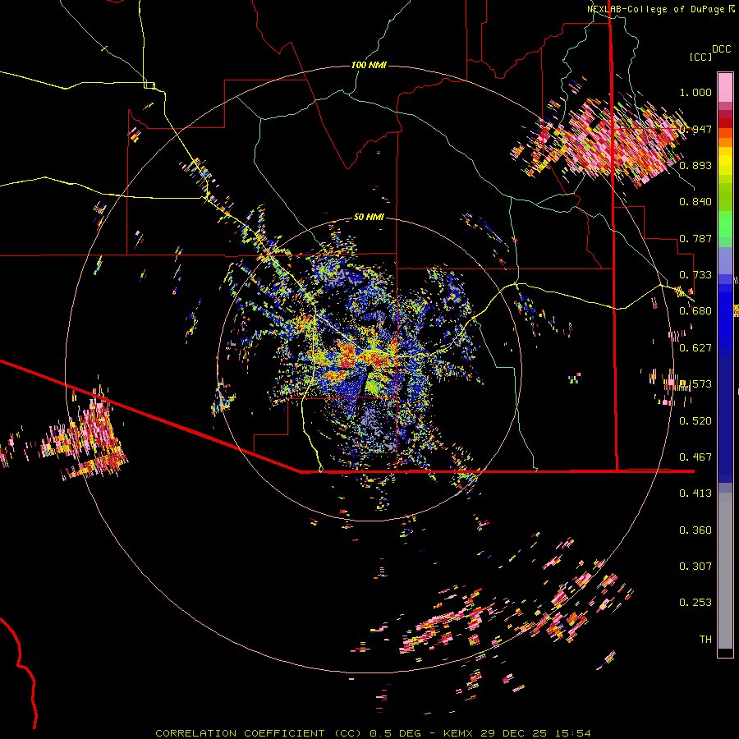Click the "50 NMI" range ring label

pyautogui.click(x=369, y=217)
